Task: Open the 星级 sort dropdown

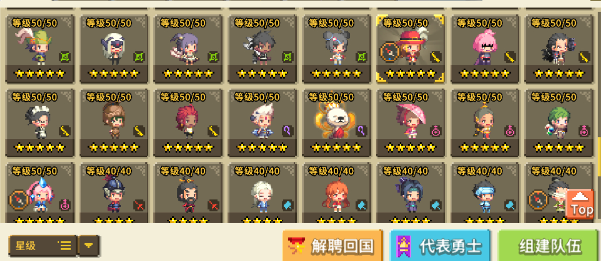Action: pyautogui.click(x=43, y=246)
